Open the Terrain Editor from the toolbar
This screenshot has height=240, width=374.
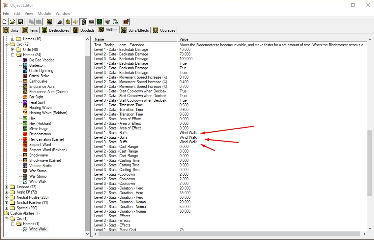tap(60, 22)
